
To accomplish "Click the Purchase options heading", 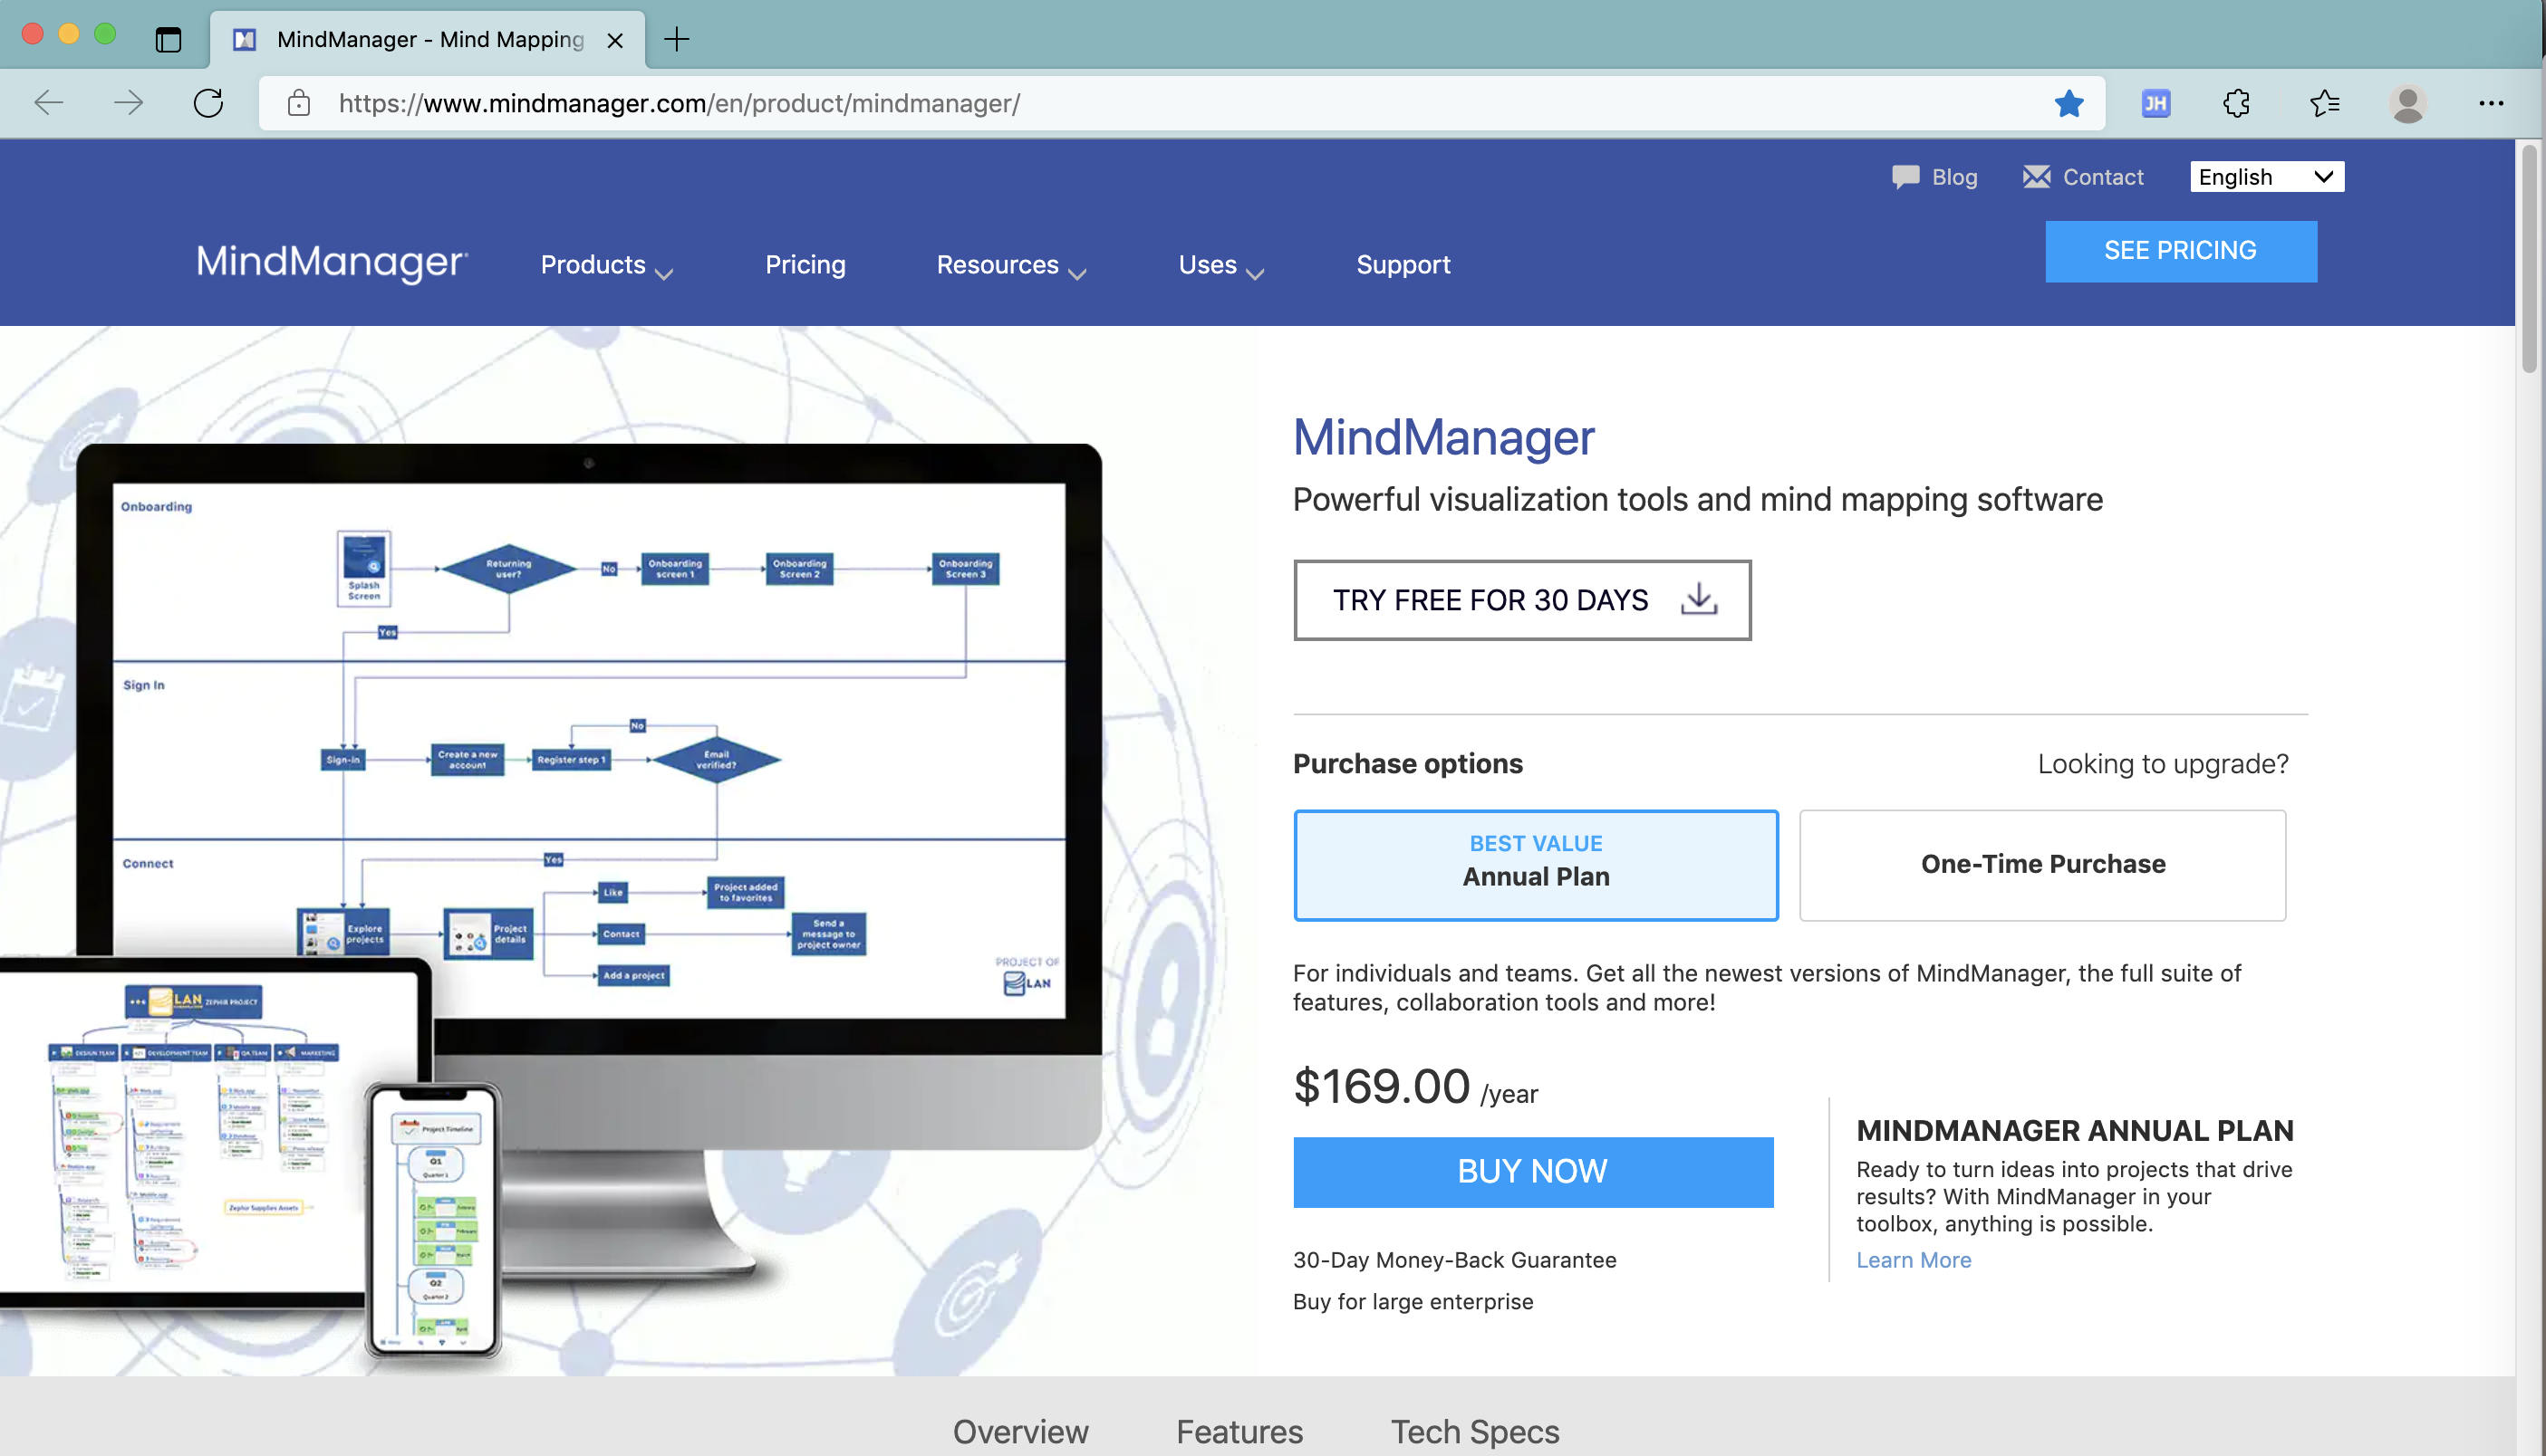I will tap(1408, 763).
